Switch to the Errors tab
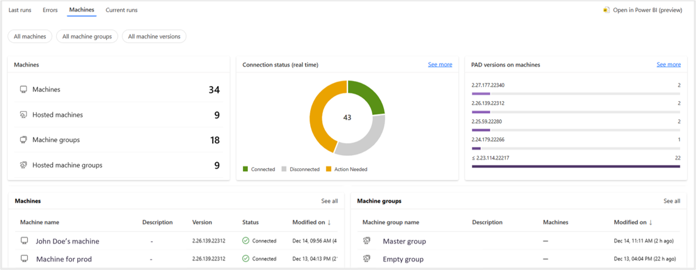Screen dimensions: 696x270 point(50,10)
